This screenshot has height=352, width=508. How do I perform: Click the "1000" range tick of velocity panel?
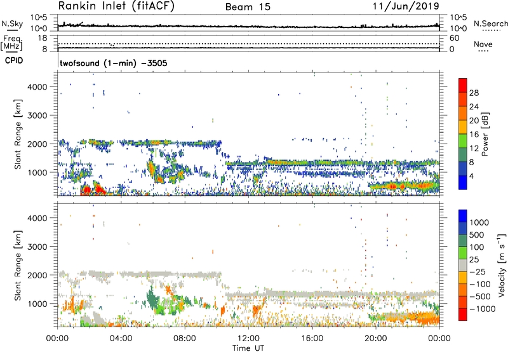point(37,304)
